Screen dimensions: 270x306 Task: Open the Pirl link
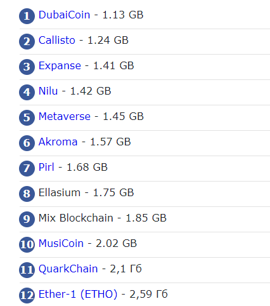[x=46, y=167]
